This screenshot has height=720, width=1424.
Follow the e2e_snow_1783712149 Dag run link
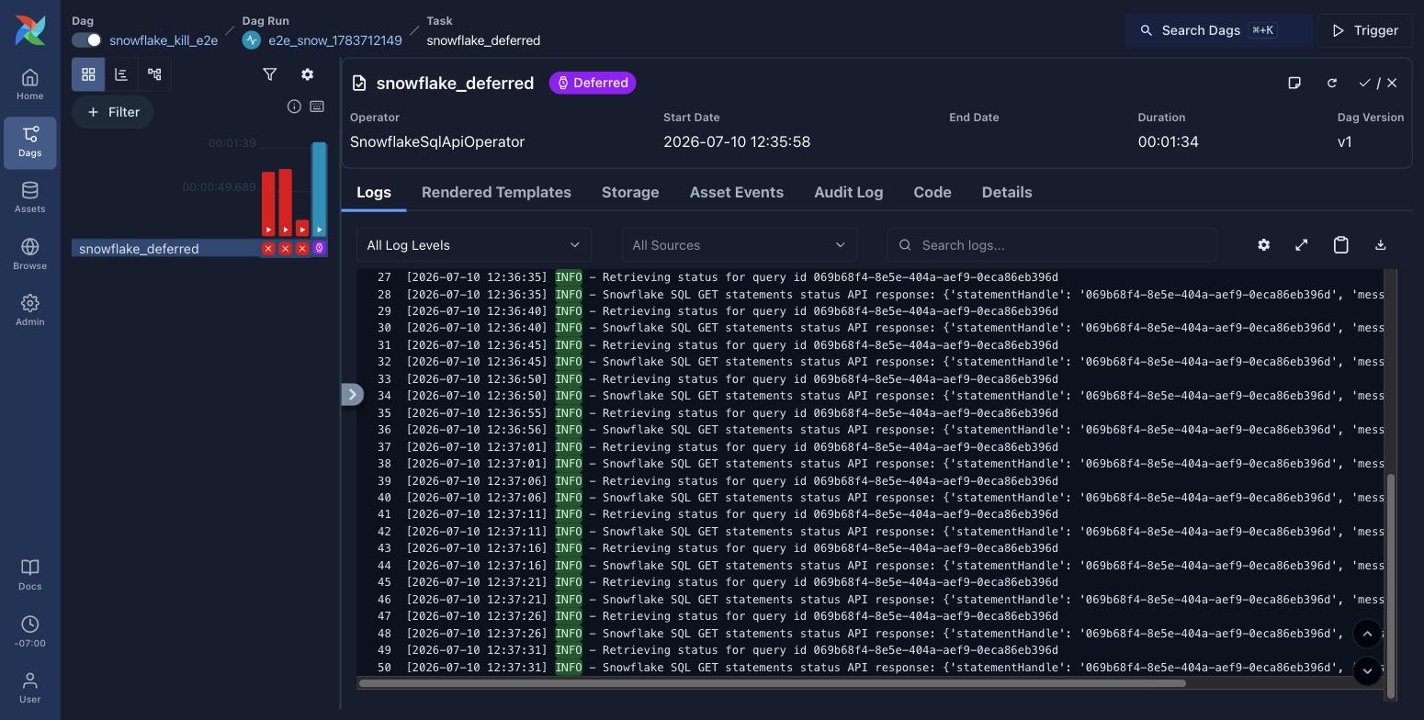(334, 40)
